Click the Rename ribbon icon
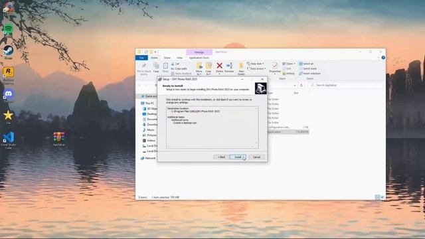This screenshot has height=239, width=425. click(x=229, y=67)
